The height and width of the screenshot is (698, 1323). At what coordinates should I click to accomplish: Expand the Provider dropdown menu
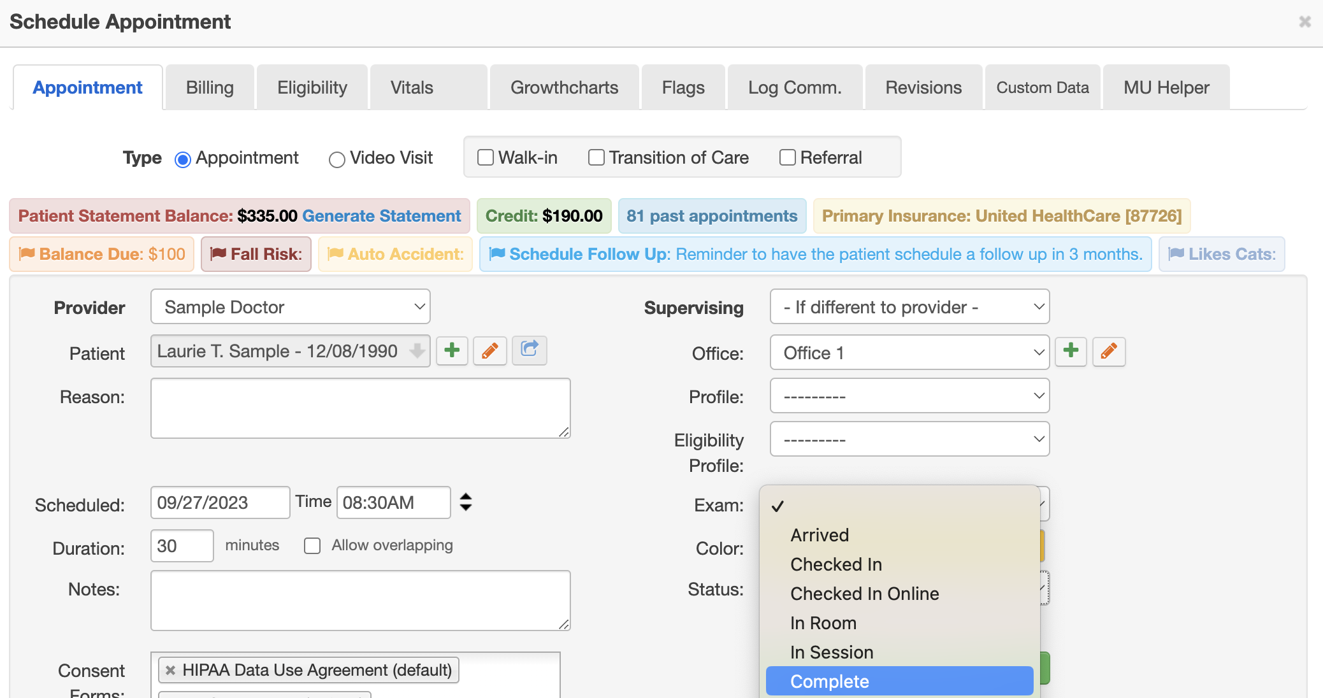click(289, 307)
